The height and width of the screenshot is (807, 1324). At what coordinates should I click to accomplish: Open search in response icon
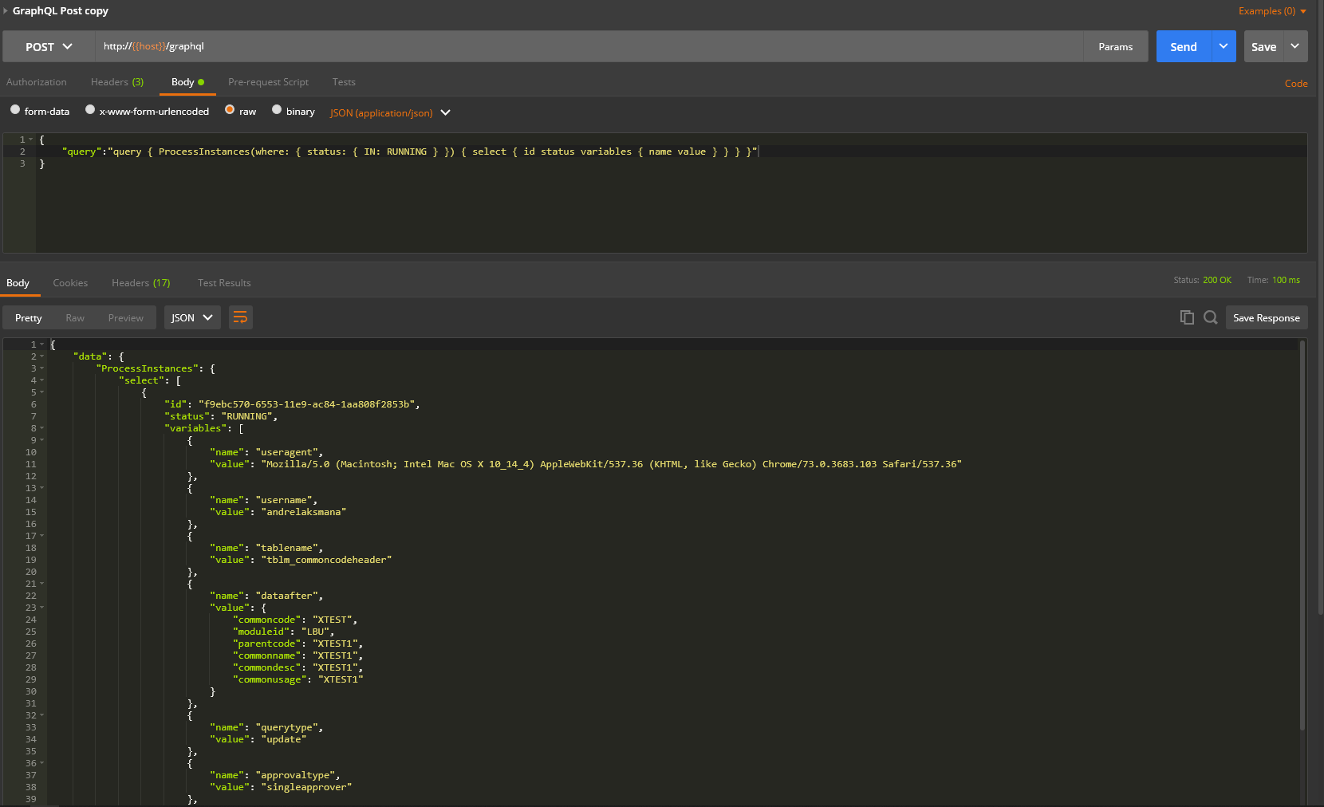click(x=1210, y=317)
